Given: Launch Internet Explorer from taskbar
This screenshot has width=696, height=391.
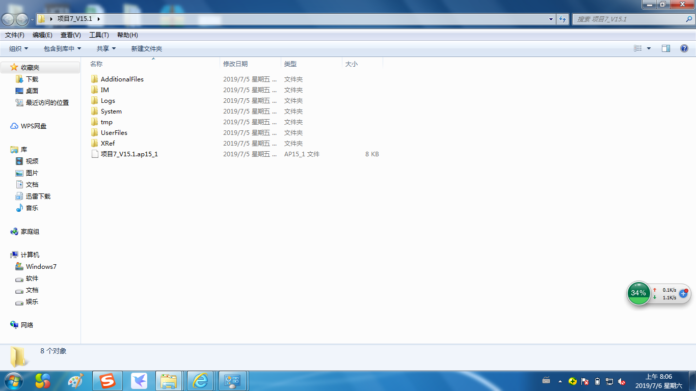Looking at the screenshot, I should (200, 381).
